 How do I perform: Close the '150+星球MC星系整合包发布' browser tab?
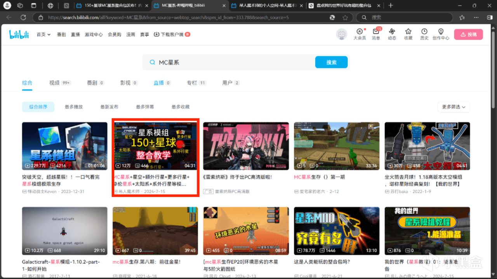[146, 6]
